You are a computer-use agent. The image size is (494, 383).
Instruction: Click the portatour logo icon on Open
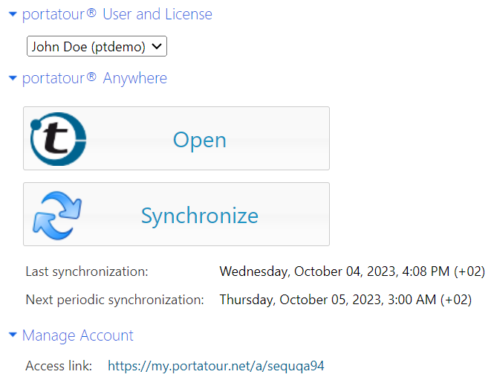(58, 139)
